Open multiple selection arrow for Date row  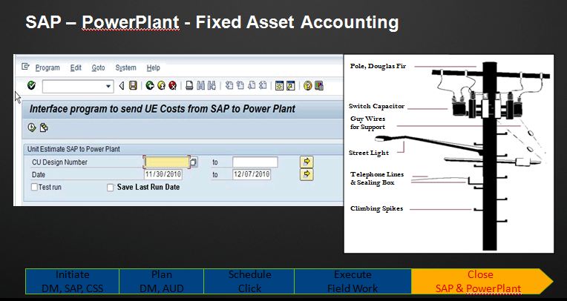pyautogui.click(x=307, y=174)
